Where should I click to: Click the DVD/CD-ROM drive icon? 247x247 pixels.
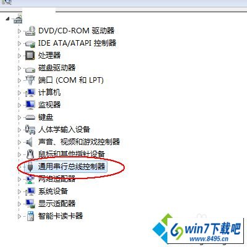[x=30, y=31]
